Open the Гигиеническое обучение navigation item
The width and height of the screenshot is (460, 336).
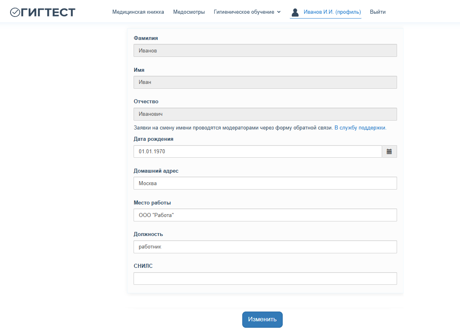(244, 12)
